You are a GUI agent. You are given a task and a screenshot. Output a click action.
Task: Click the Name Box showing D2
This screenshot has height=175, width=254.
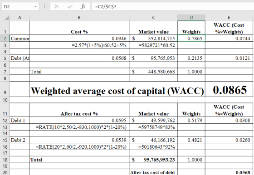coord(18,7)
